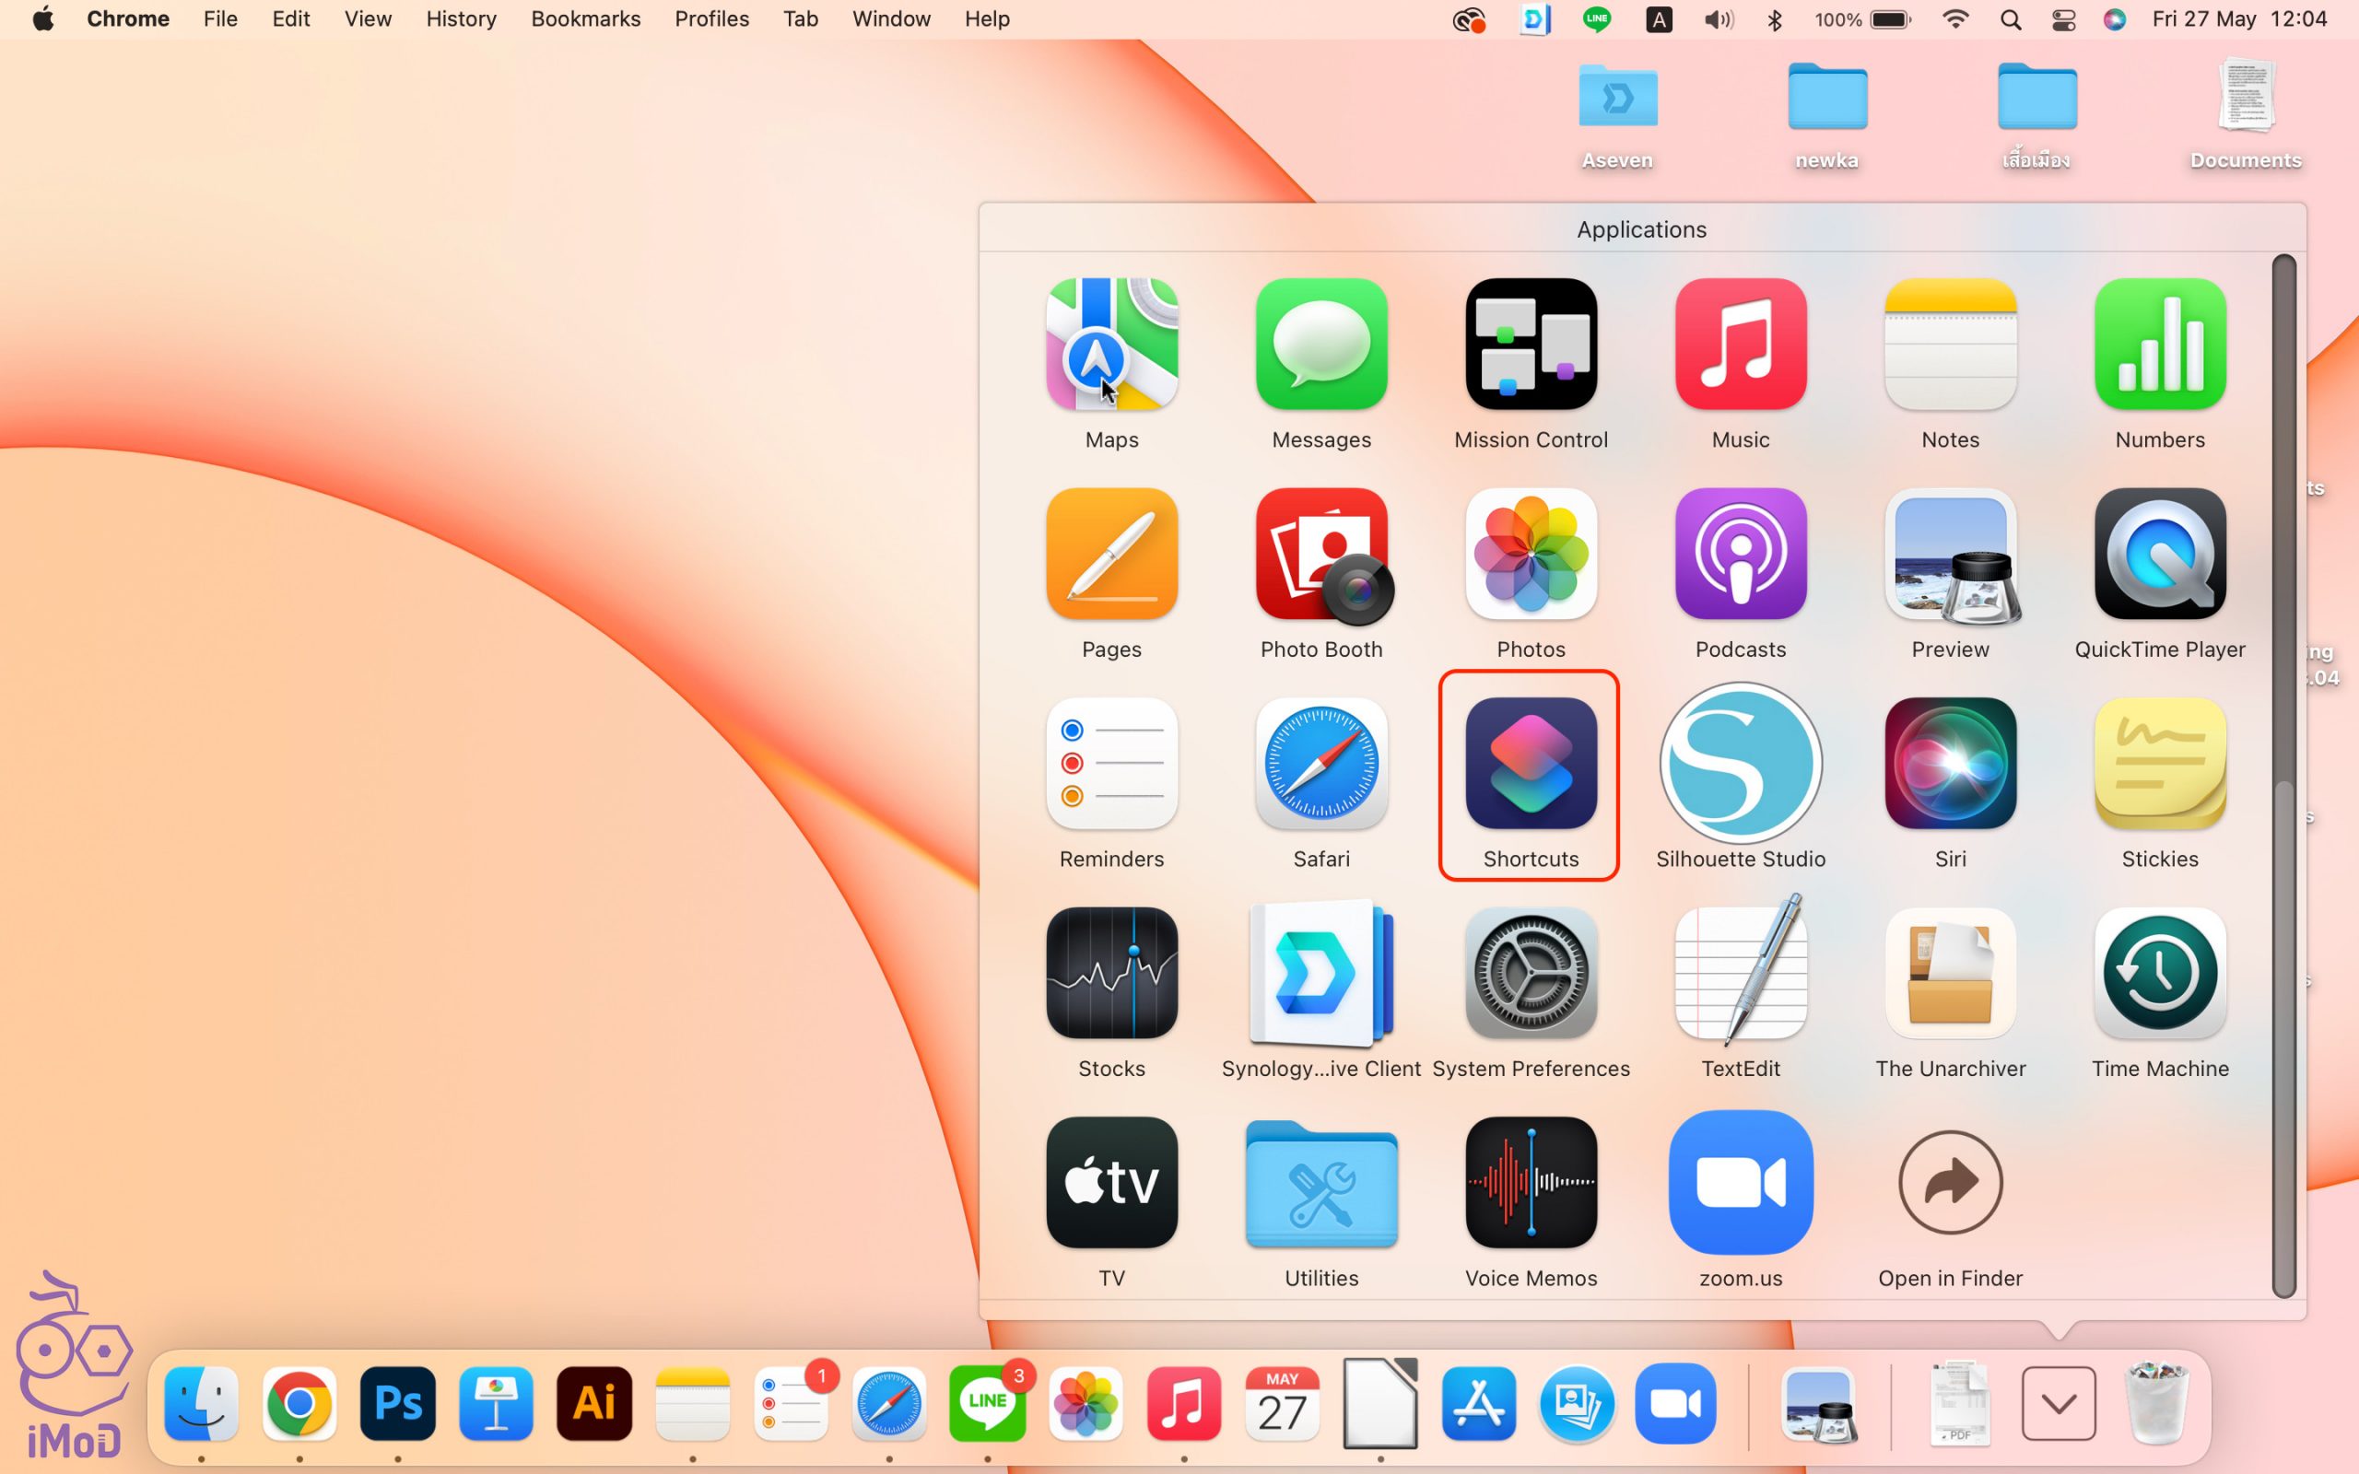This screenshot has width=2359, height=1474.
Task: Launch the Photo Booth app
Action: pos(1320,555)
